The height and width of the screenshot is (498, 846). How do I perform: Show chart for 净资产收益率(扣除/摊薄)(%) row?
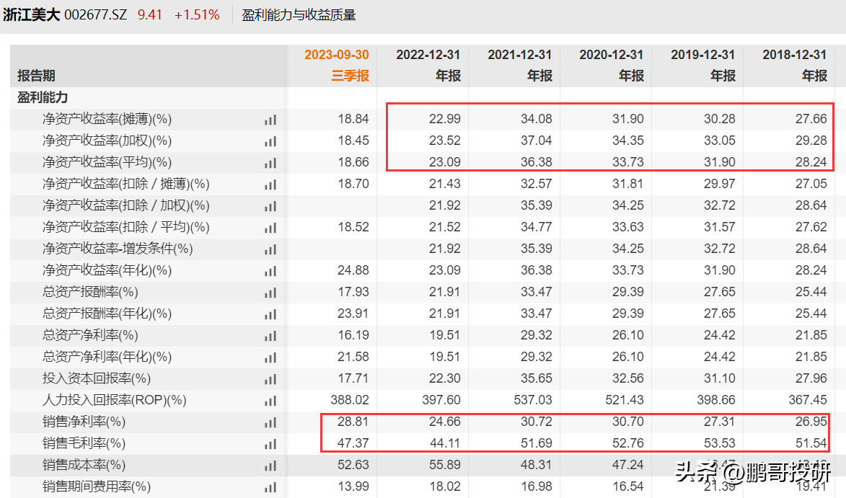(270, 184)
